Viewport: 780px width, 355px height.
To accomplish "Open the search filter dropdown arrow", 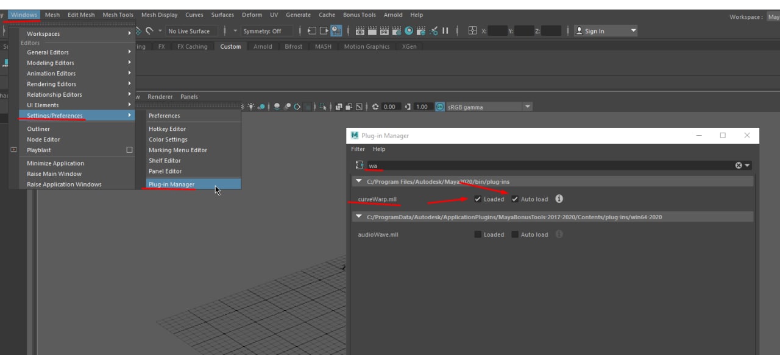I will click(x=747, y=165).
